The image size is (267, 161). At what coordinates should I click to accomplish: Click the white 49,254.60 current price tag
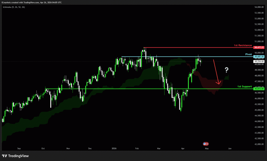click(259, 61)
